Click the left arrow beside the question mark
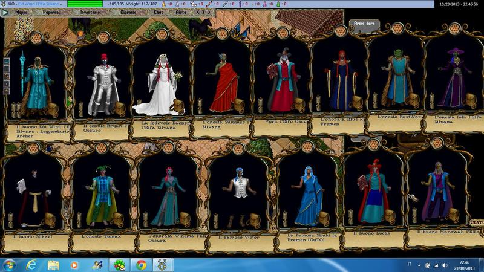484x272 pixels. (x=198, y=12)
